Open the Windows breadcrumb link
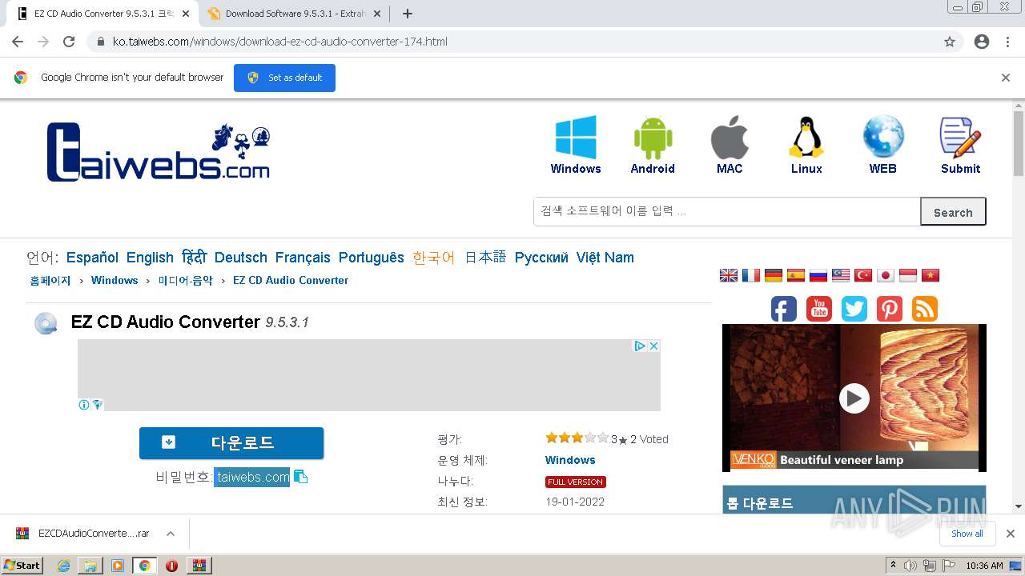 (115, 281)
